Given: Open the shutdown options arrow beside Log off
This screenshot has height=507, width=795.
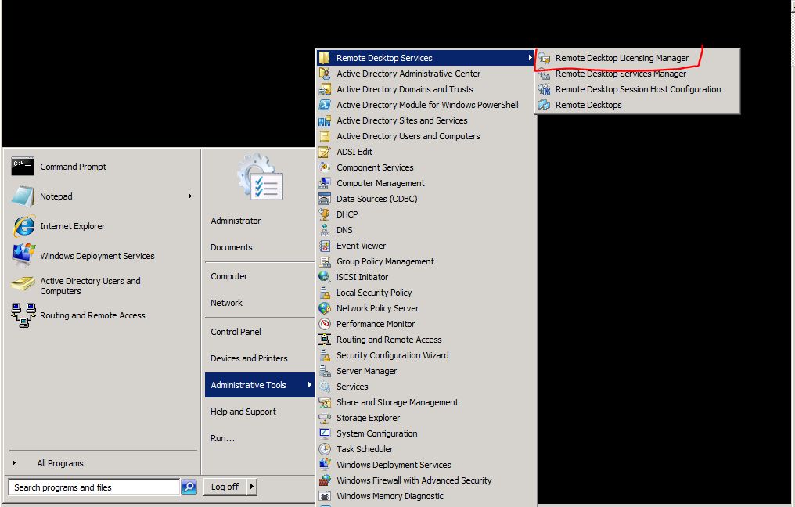Looking at the screenshot, I should 252,487.
